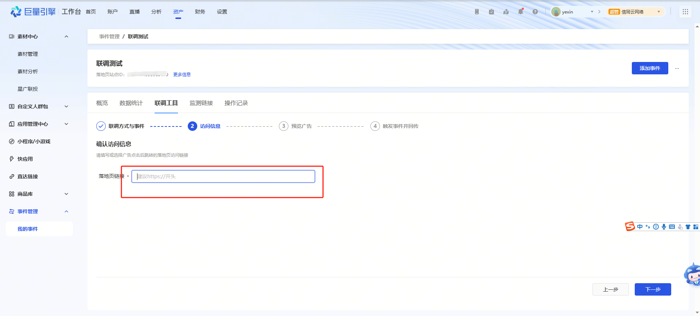Expand the 商品库 sidebar section
The height and width of the screenshot is (316, 700).
click(66, 194)
